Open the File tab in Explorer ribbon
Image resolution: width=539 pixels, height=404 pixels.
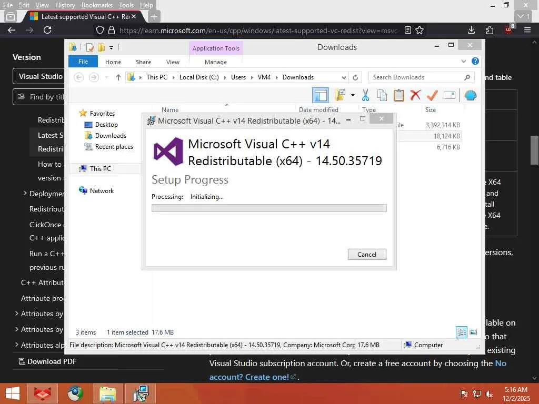click(83, 62)
